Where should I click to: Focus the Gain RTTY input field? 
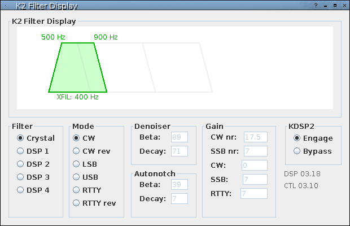point(253,193)
